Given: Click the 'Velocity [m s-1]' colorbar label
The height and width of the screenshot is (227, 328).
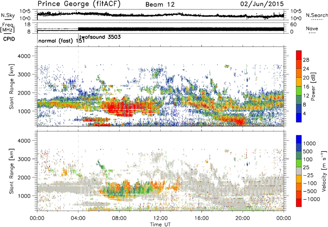Looking at the screenshot, I should [324, 171].
